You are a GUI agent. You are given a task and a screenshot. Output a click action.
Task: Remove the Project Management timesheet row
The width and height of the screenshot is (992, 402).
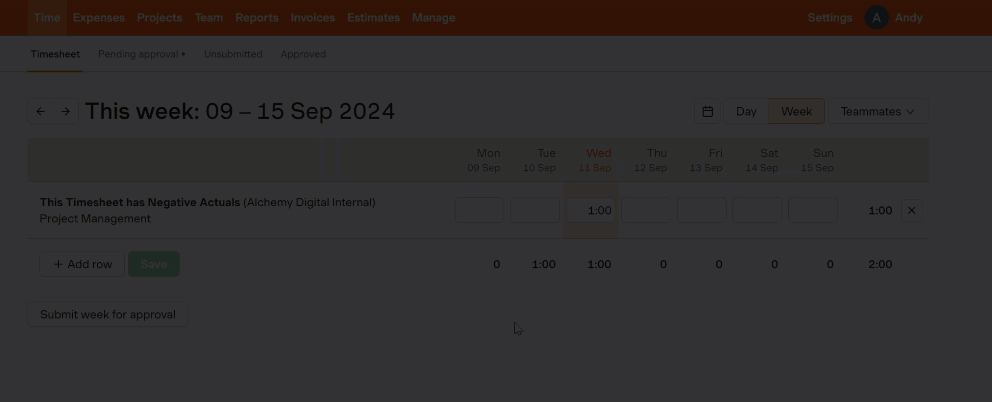tap(912, 210)
